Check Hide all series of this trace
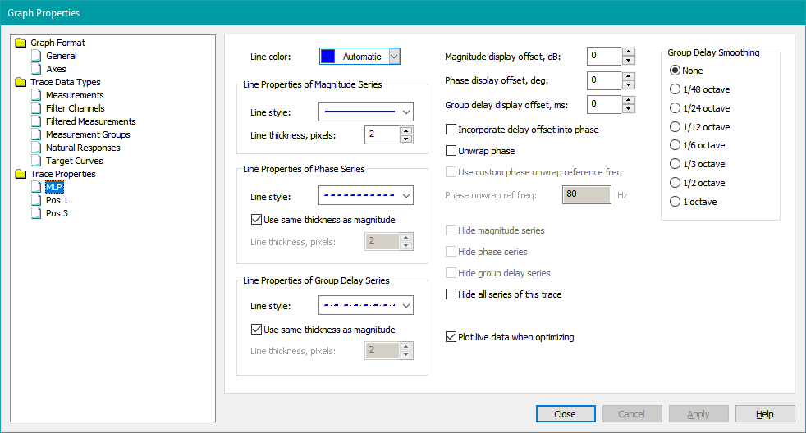 tap(451, 294)
